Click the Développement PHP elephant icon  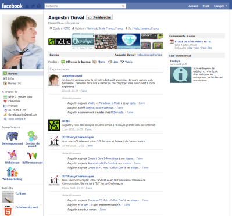pyautogui.click(x=12, y=136)
